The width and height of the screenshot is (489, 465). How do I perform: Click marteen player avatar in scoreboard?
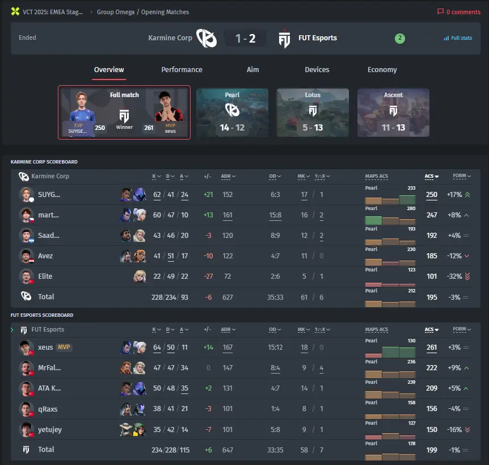pos(26,215)
